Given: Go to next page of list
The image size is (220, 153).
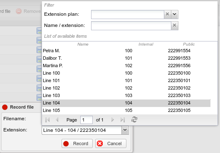Looking at the screenshot, I should coord(113,120).
